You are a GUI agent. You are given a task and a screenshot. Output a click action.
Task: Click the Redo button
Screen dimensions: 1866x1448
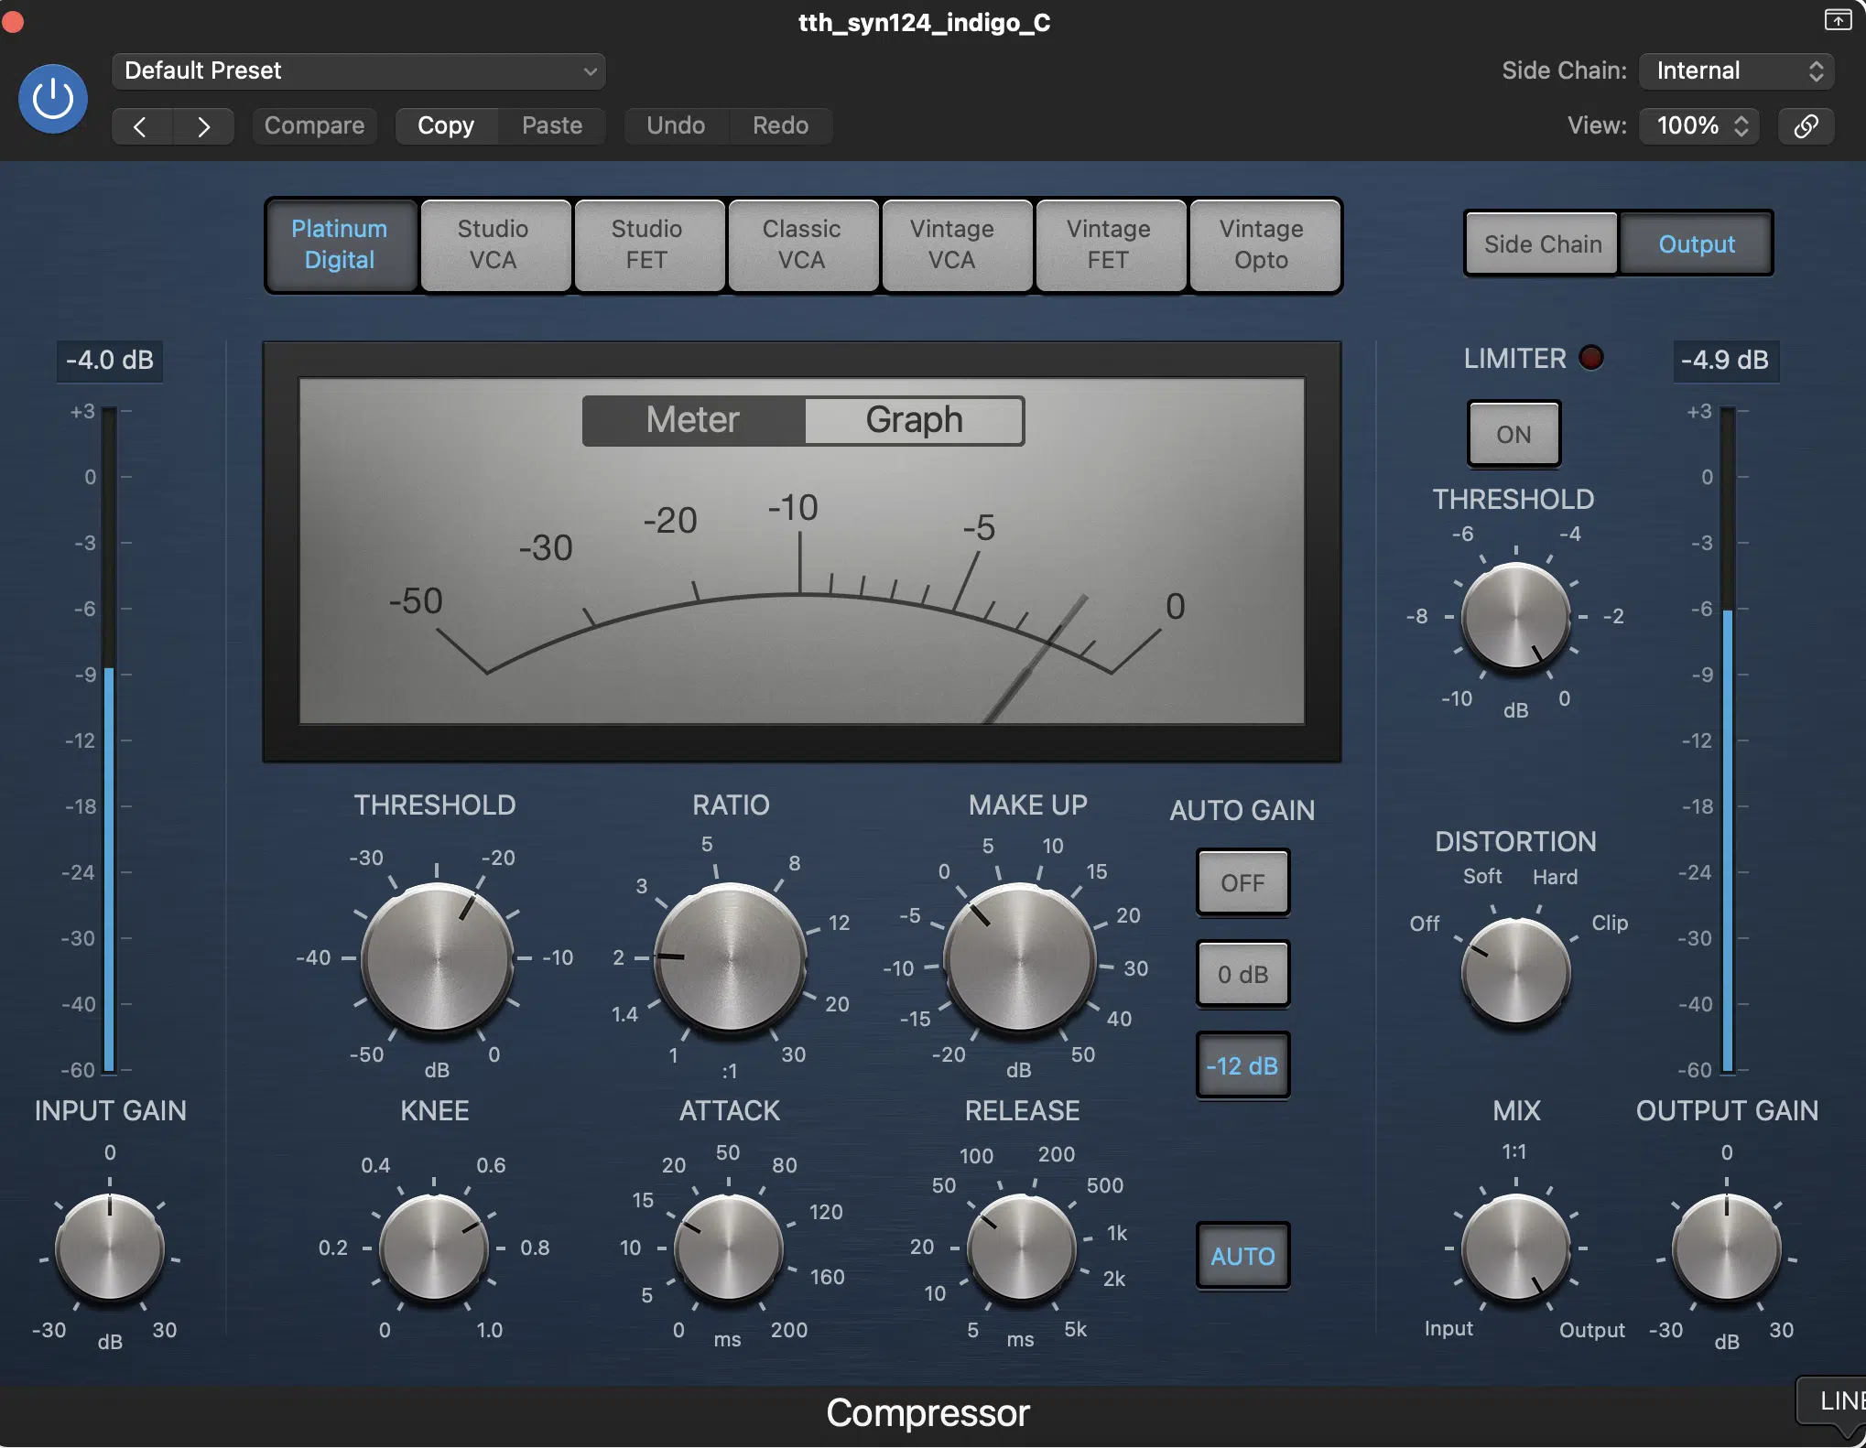click(780, 125)
